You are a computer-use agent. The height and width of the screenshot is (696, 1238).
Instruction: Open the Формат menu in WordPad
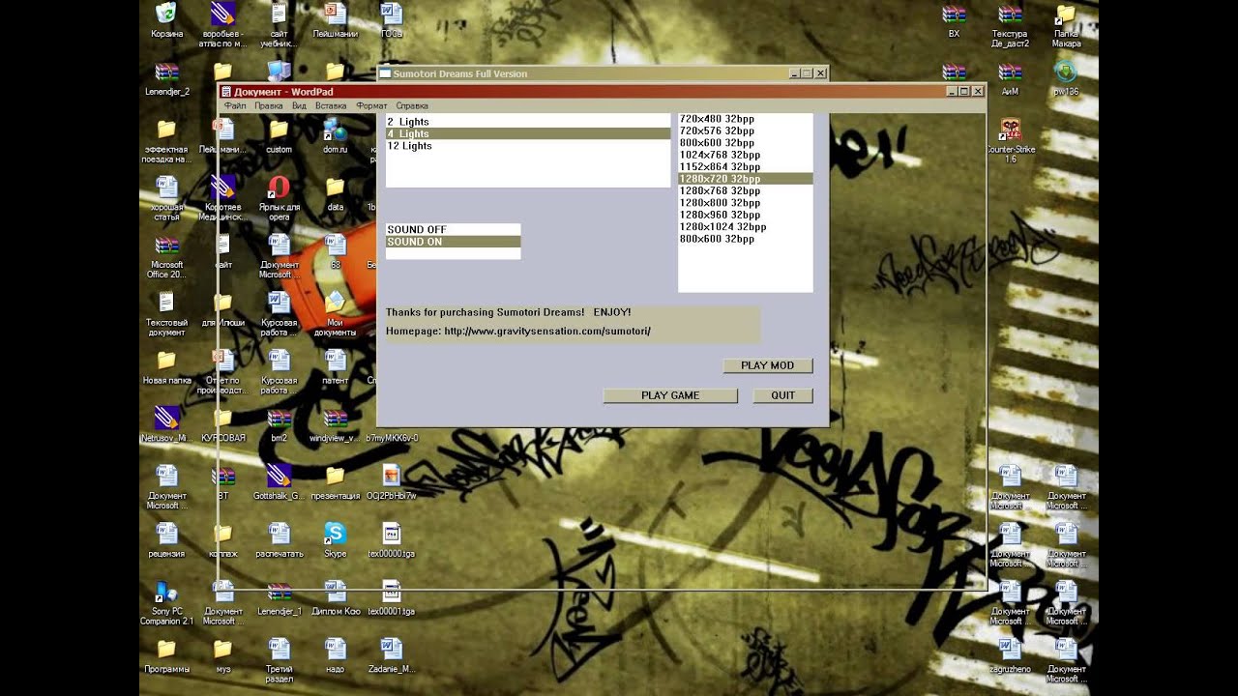[x=371, y=105]
